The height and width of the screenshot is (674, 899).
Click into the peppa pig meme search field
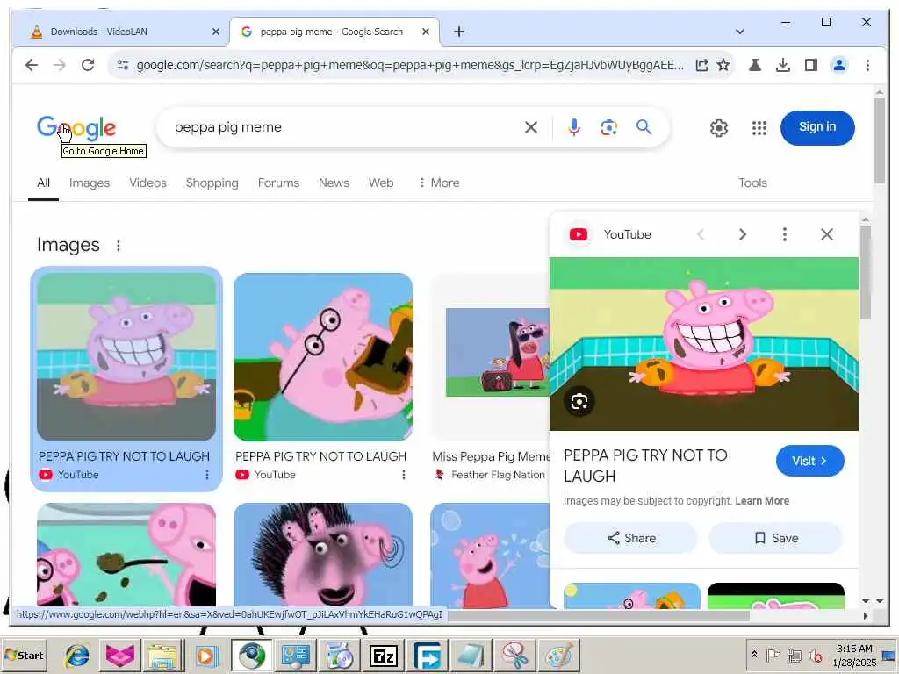pos(344,127)
